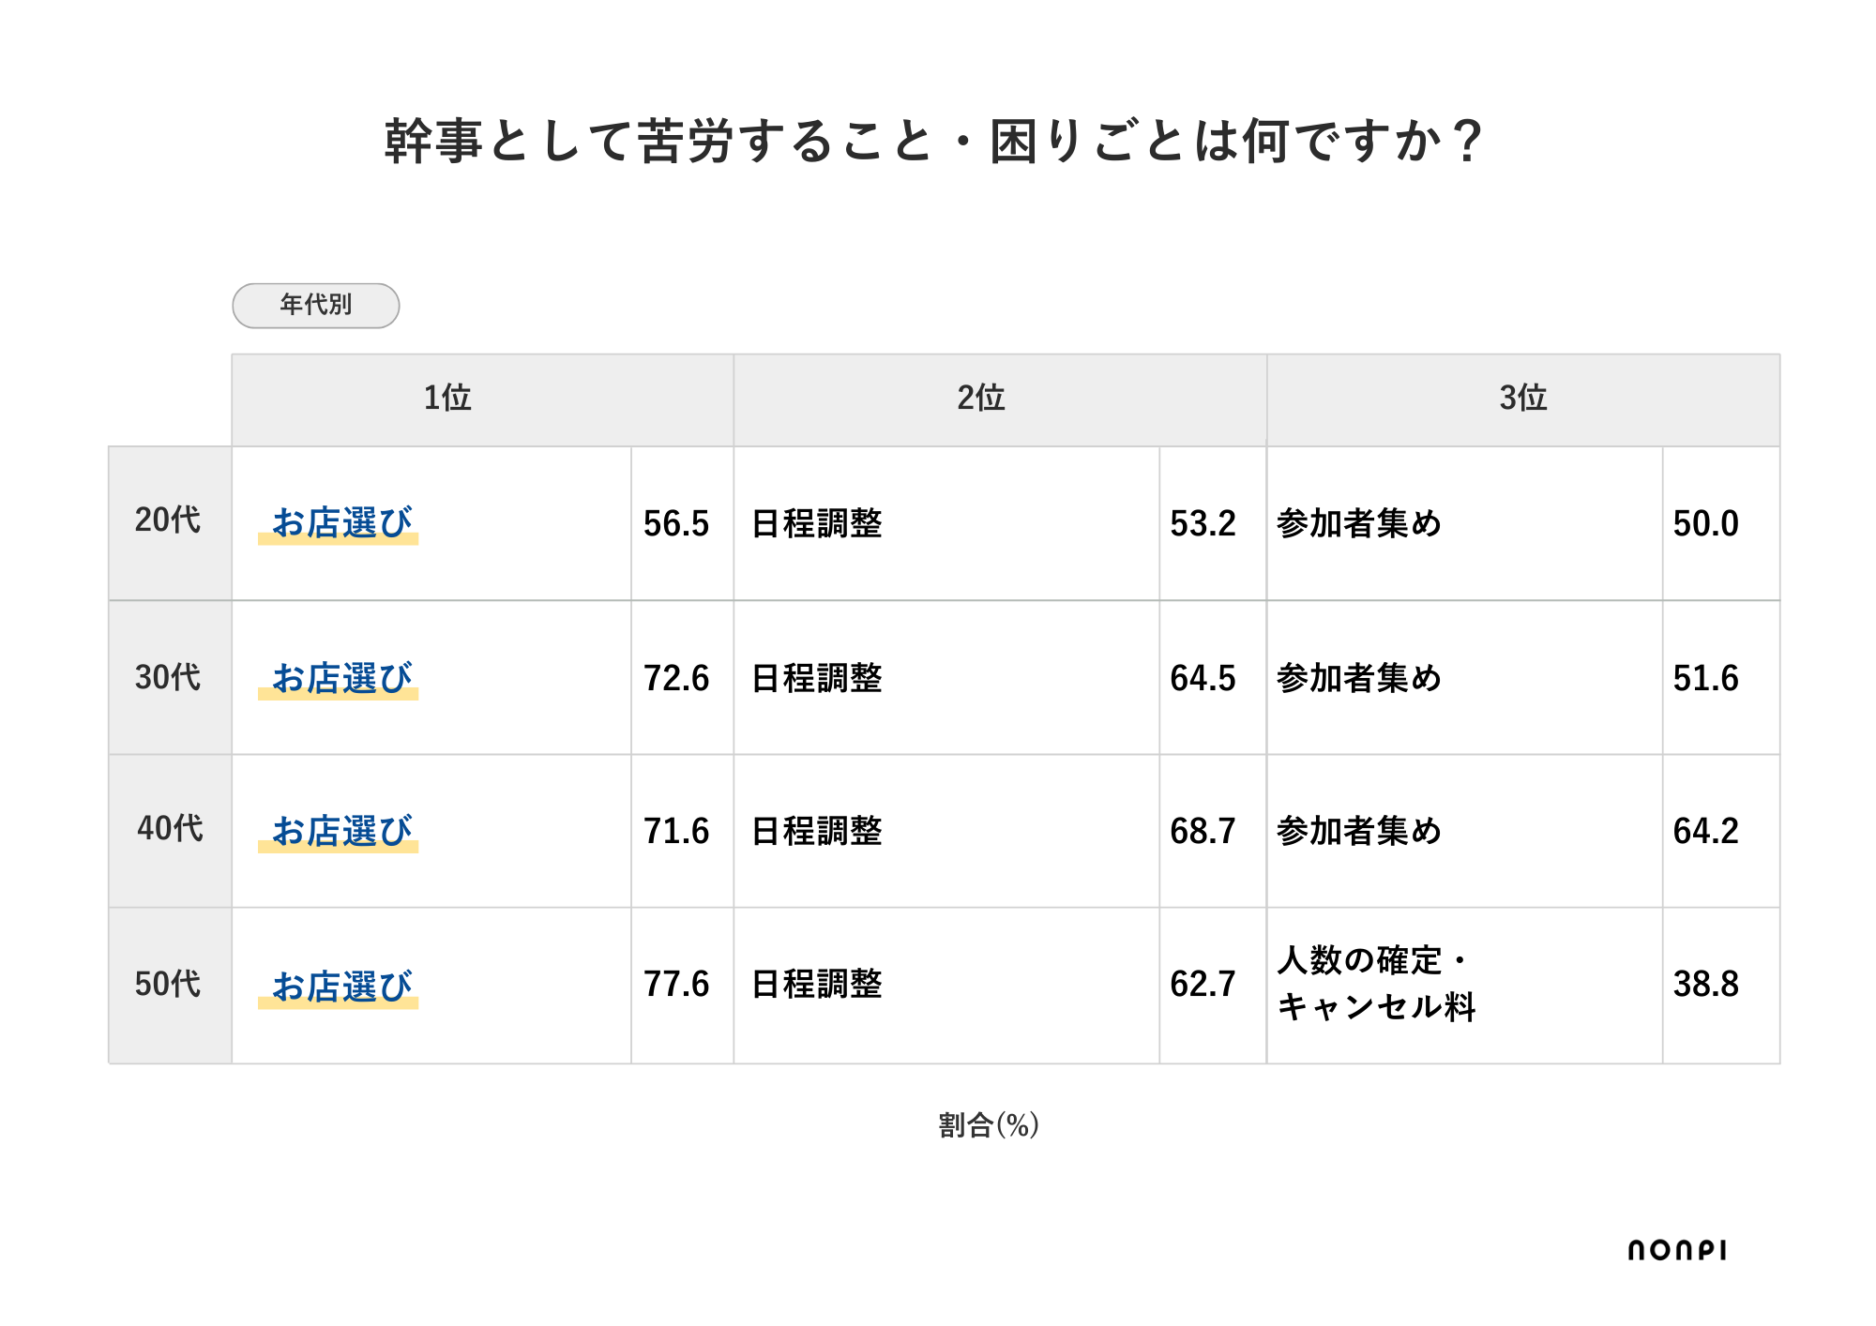Viewport: 1876px width, 1326px height.
Task: Click the 人数の確定・キャンセル料 cell
Action: 1376,984
